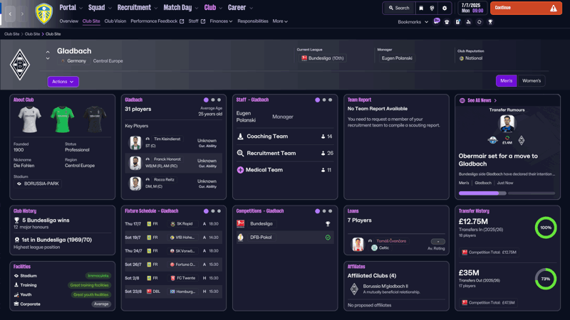Click the Search button
The image size is (570, 320).
click(x=399, y=8)
